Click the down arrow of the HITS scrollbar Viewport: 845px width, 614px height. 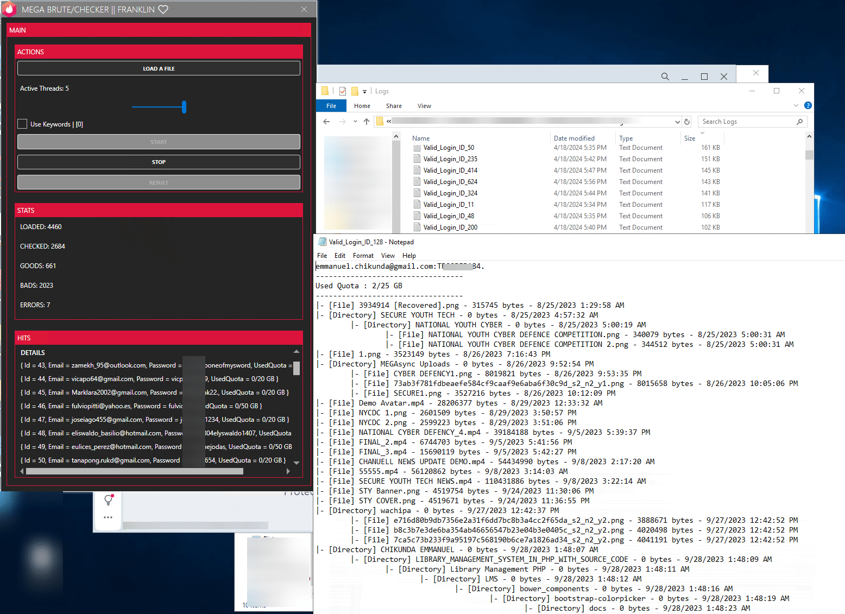click(x=297, y=463)
